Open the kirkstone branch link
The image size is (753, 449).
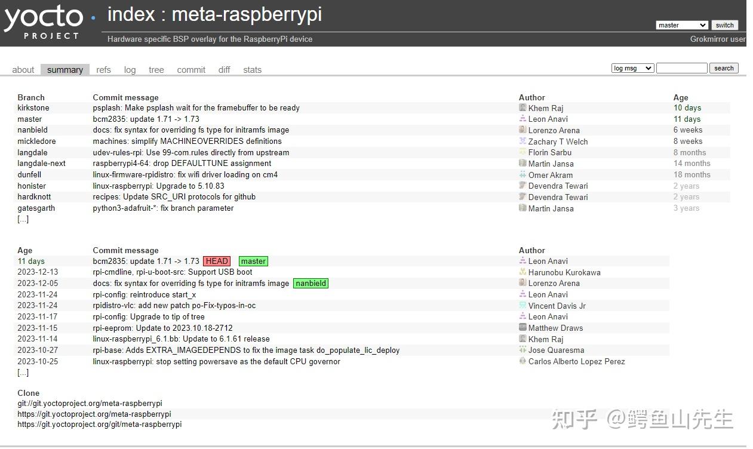pyautogui.click(x=33, y=108)
